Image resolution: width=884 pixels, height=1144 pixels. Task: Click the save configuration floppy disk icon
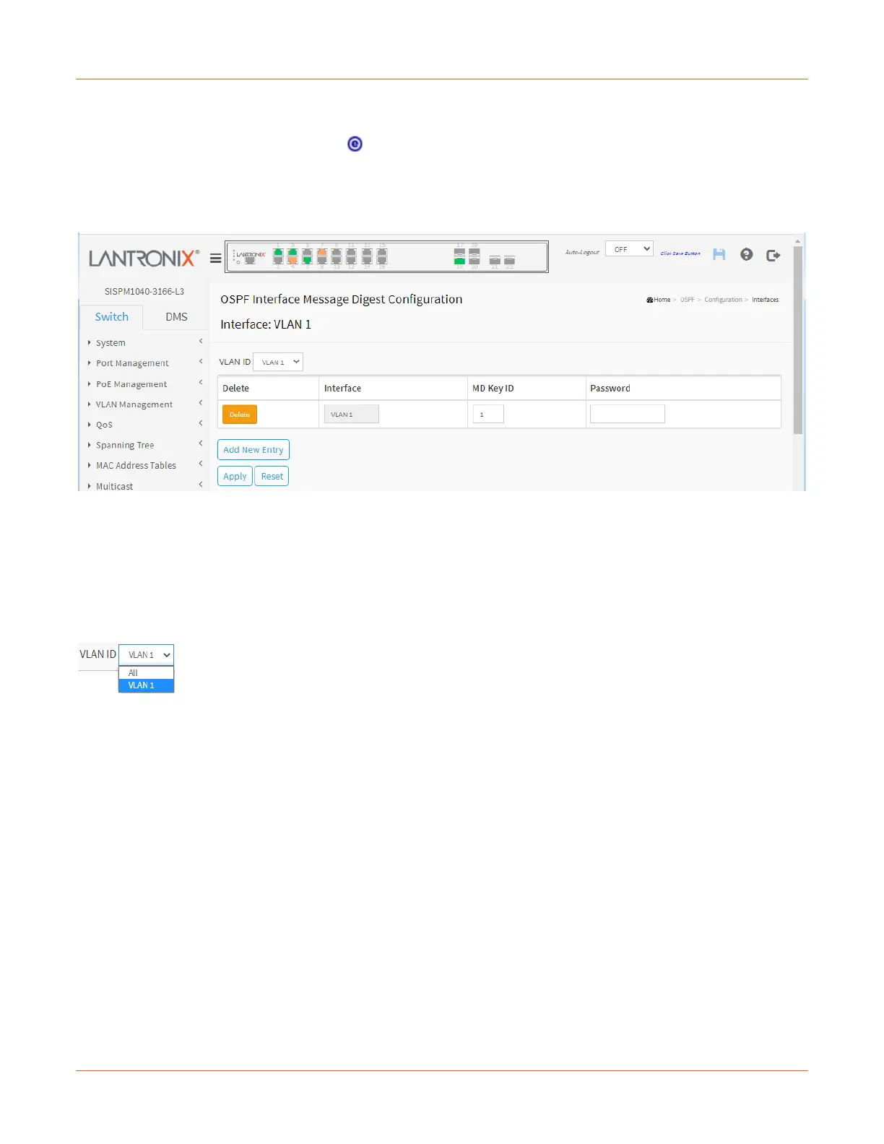click(x=719, y=254)
